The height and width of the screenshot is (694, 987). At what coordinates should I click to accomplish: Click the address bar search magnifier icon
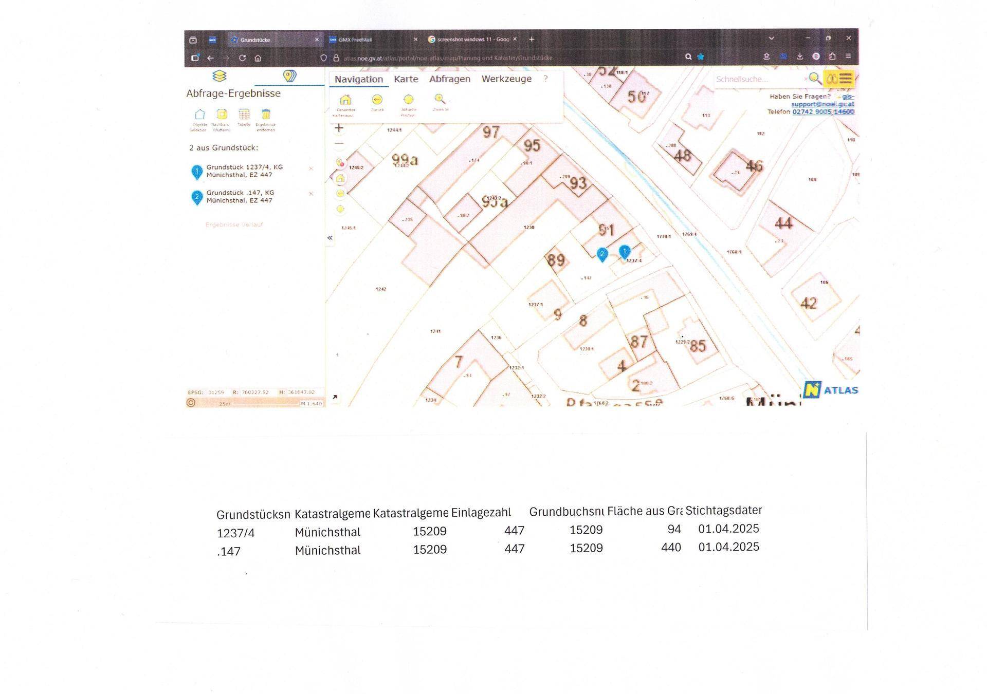click(688, 57)
